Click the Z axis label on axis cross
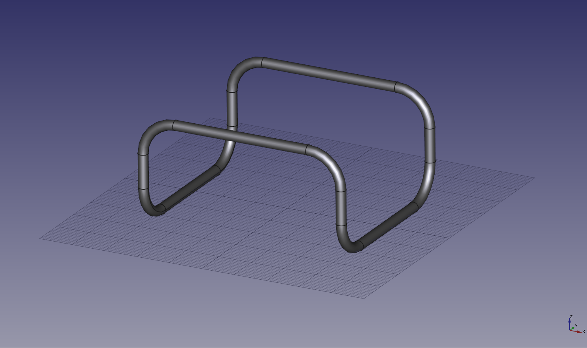Viewport: 587px width, 348px height. pos(571,317)
